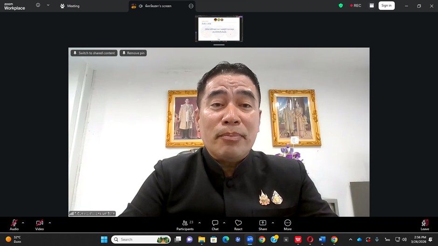Open meeting info circle icon
438x246 pixels.
pos(38,6)
